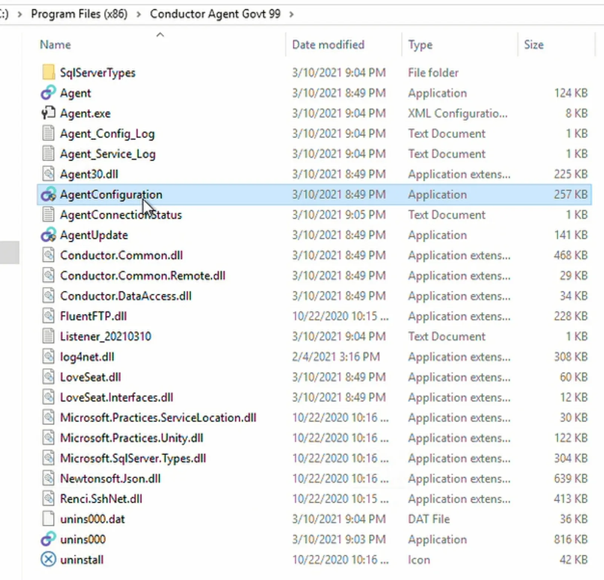Open the chevron after Program Files (x86)
The height and width of the screenshot is (580, 604).
[x=139, y=14]
